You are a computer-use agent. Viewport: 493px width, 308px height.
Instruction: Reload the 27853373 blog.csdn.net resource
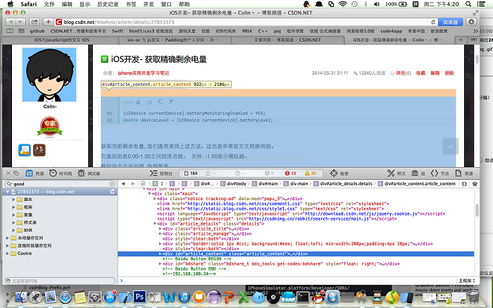[112, 192]
